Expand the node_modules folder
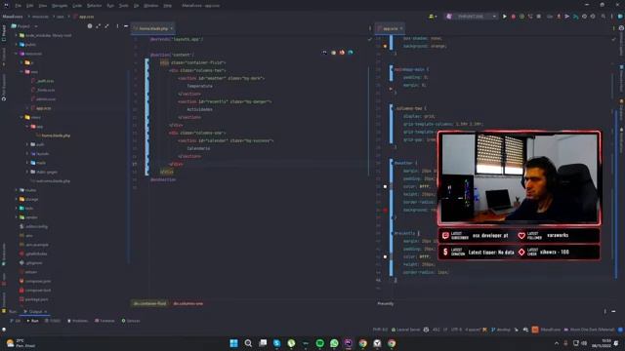Image resolution: width=625 pixels, height=351 pixels. (x=17, y=35)
